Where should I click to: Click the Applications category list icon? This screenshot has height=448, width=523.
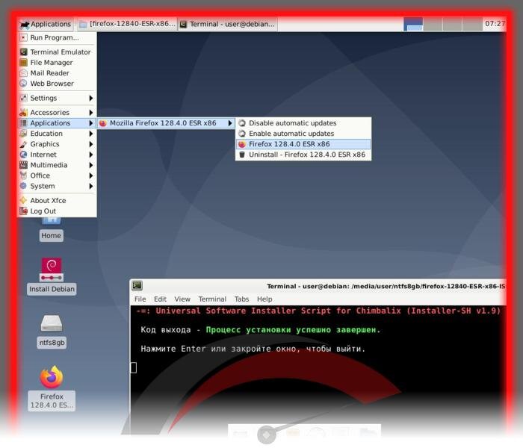pos(23,123)
